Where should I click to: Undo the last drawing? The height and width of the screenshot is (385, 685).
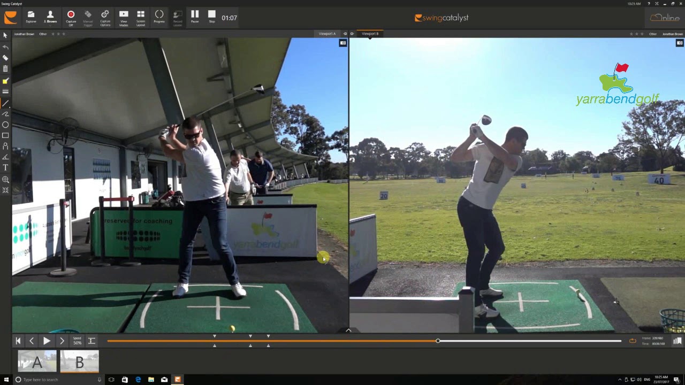click(5, 47)
